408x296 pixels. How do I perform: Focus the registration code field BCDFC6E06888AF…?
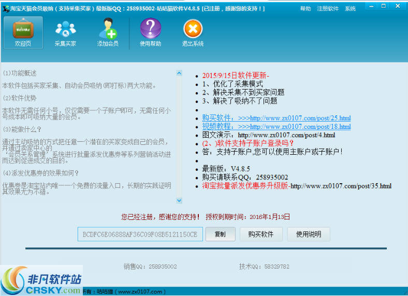click(x=140, y=234)
